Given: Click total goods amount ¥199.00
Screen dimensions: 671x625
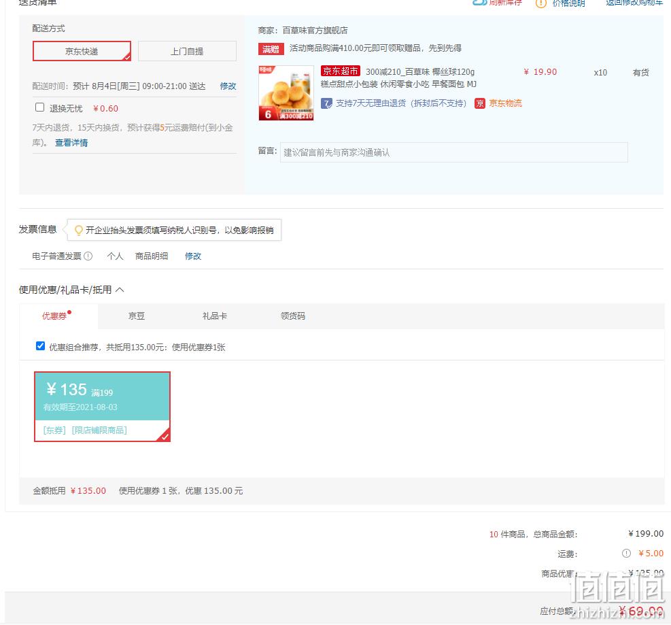Looking at the screenshot, I should tap(646, 533).
